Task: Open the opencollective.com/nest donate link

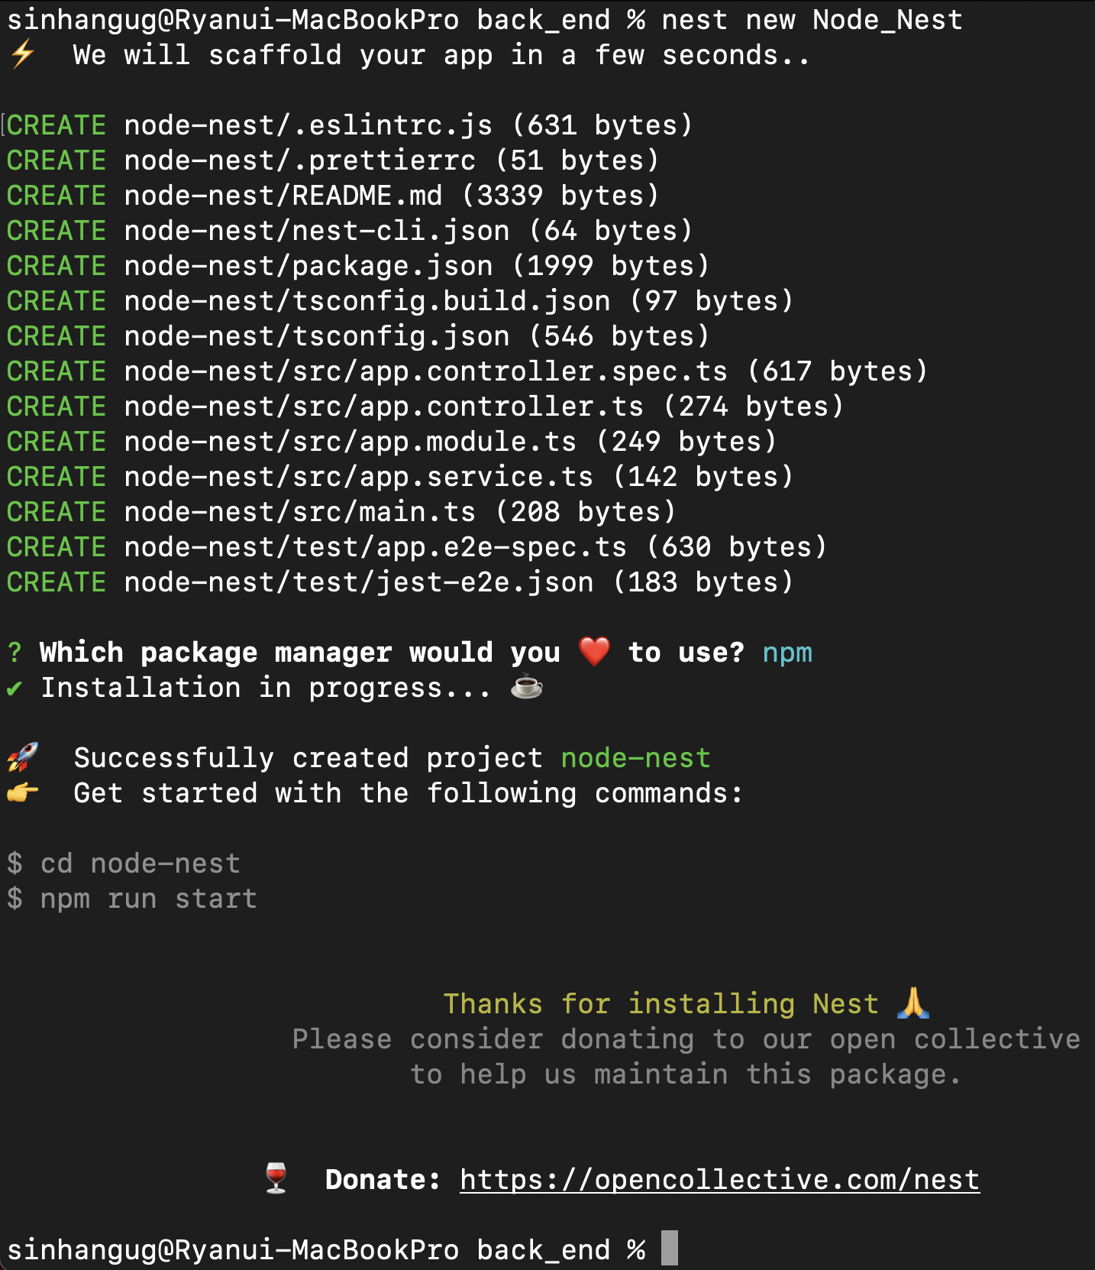Action: coord(719,1180)
